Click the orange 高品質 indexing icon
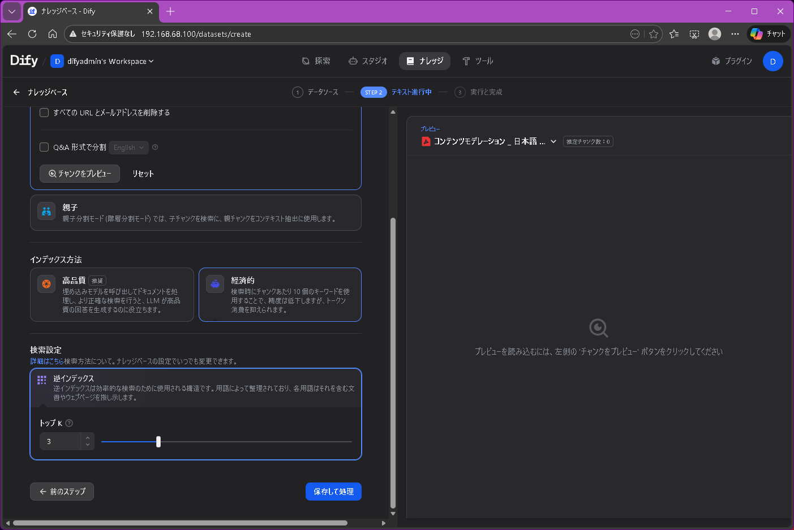This screenshot has width=794, height=530. coord(46,284)
